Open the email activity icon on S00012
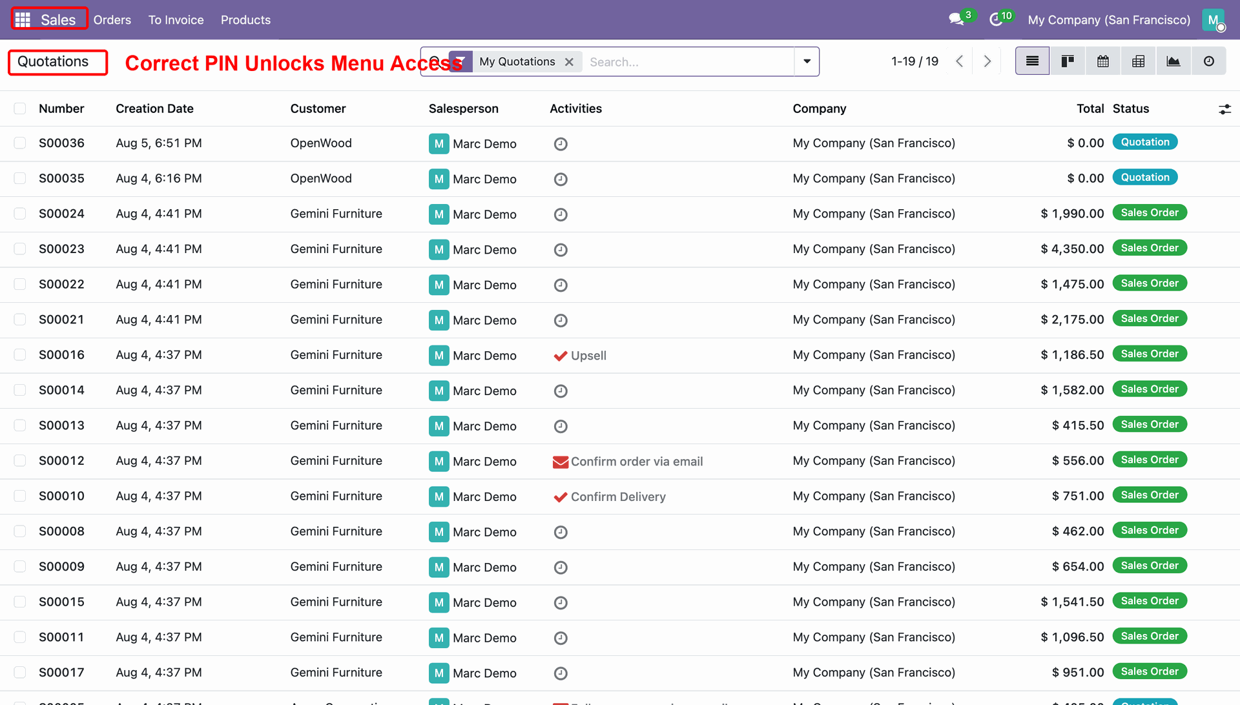The image size is (1240, 705). (561, 462)
